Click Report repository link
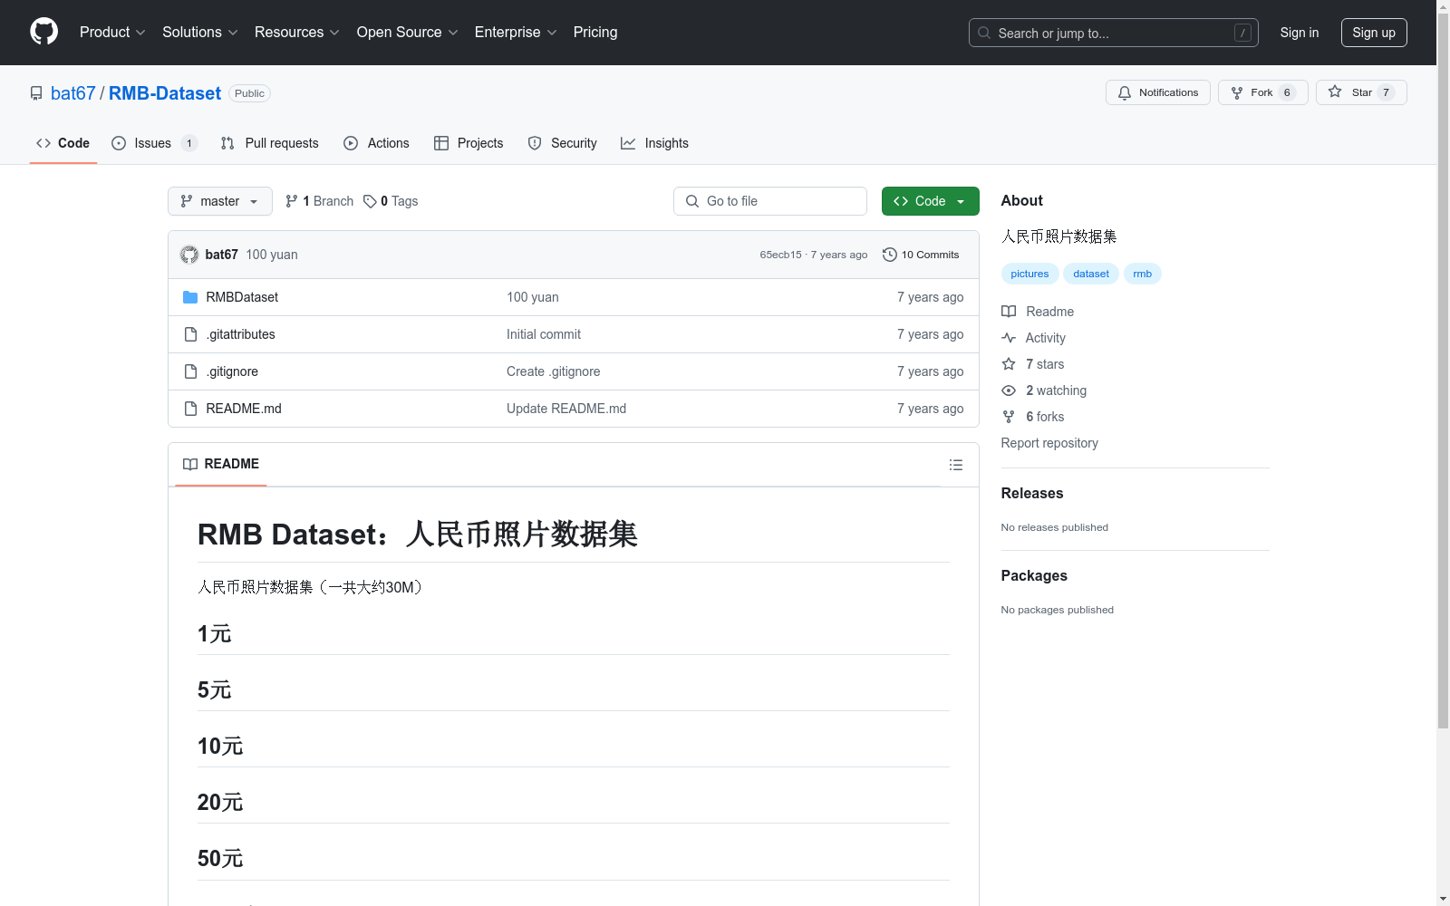 click(x=1049, y=443)
